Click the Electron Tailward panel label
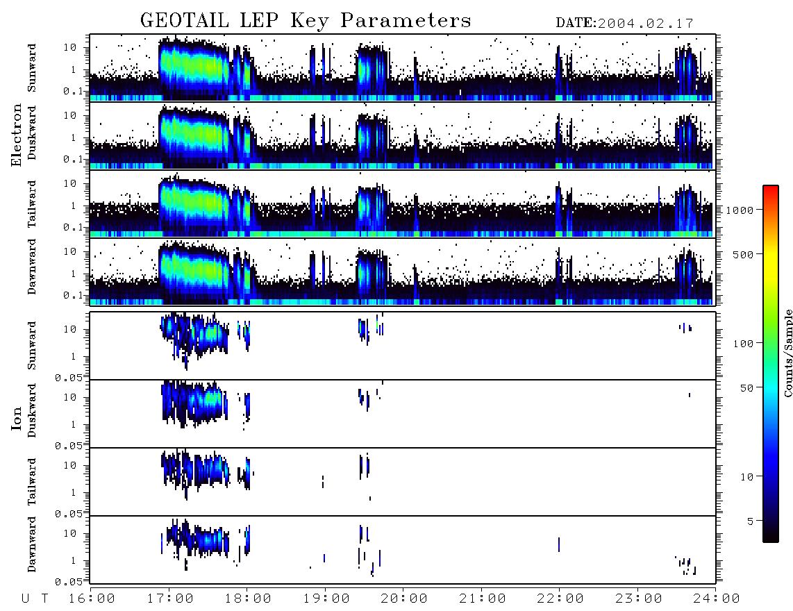The width and height of the screenshot is (793, 611). tap(32, 204)
